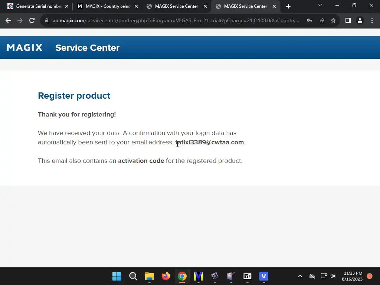Image resolution: width=380 pixels, height=285 pixels.
Task: Open File Explorer from taskbar
Action: pos(149,276)
